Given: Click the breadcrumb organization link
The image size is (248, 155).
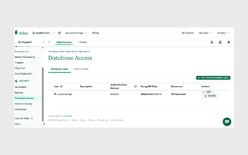Looking at the screenshot, I should 62,51.
